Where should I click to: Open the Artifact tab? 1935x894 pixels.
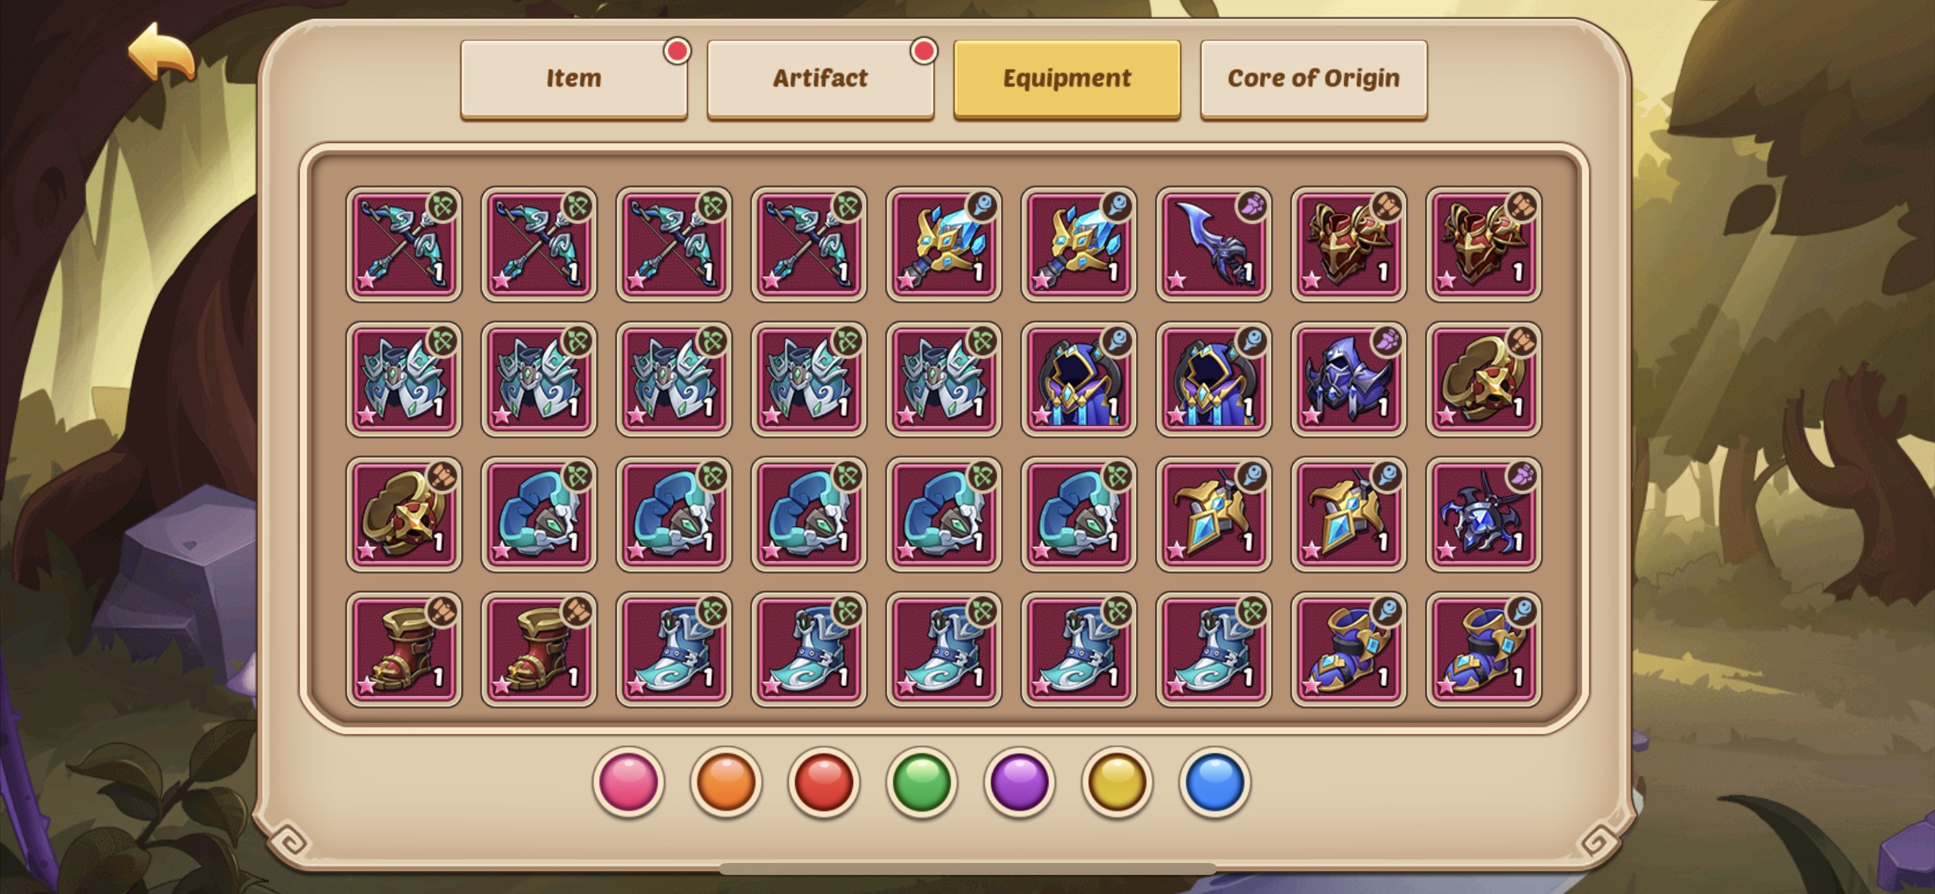821,79
